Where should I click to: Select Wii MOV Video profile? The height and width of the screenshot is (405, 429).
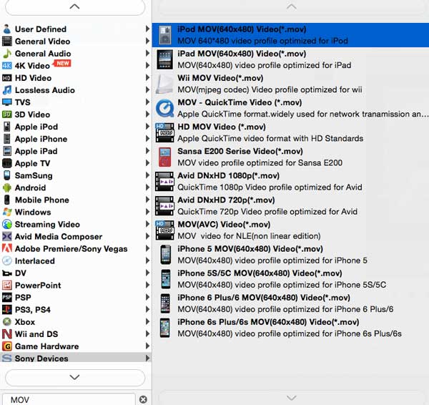(290, 84)
